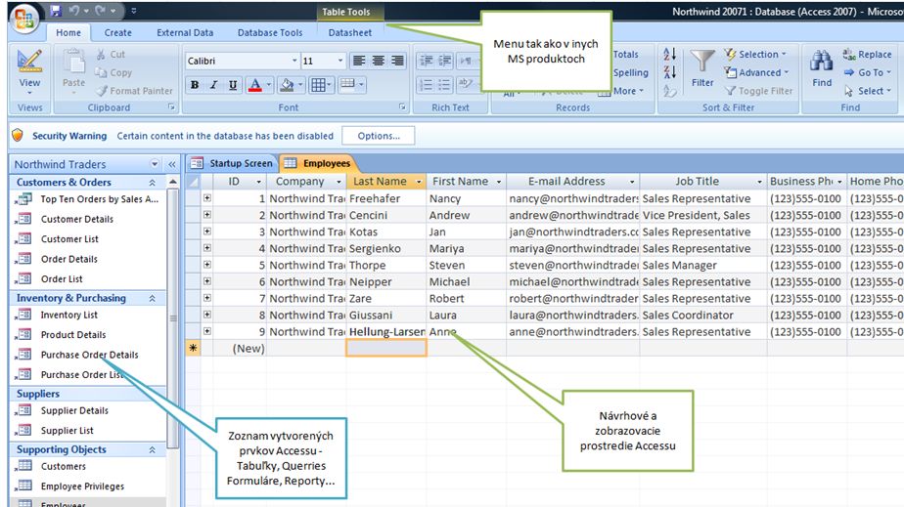
Task: Click Replace in Find group
Action: coord(867,54)
